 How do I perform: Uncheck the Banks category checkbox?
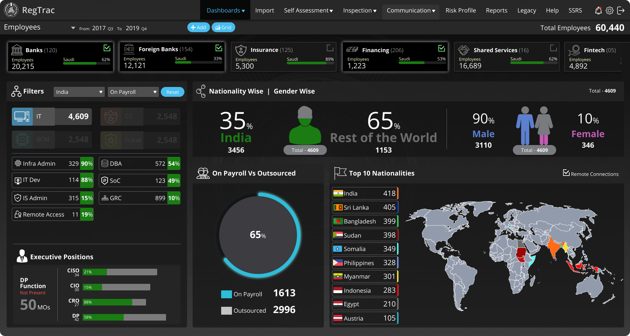point(107,48)
